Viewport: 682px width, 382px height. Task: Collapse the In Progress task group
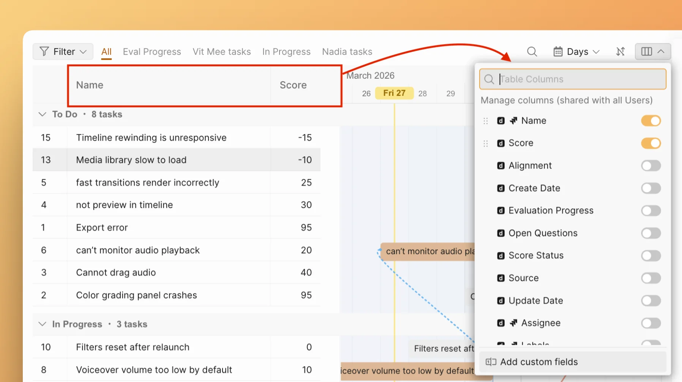pos(43,324)
